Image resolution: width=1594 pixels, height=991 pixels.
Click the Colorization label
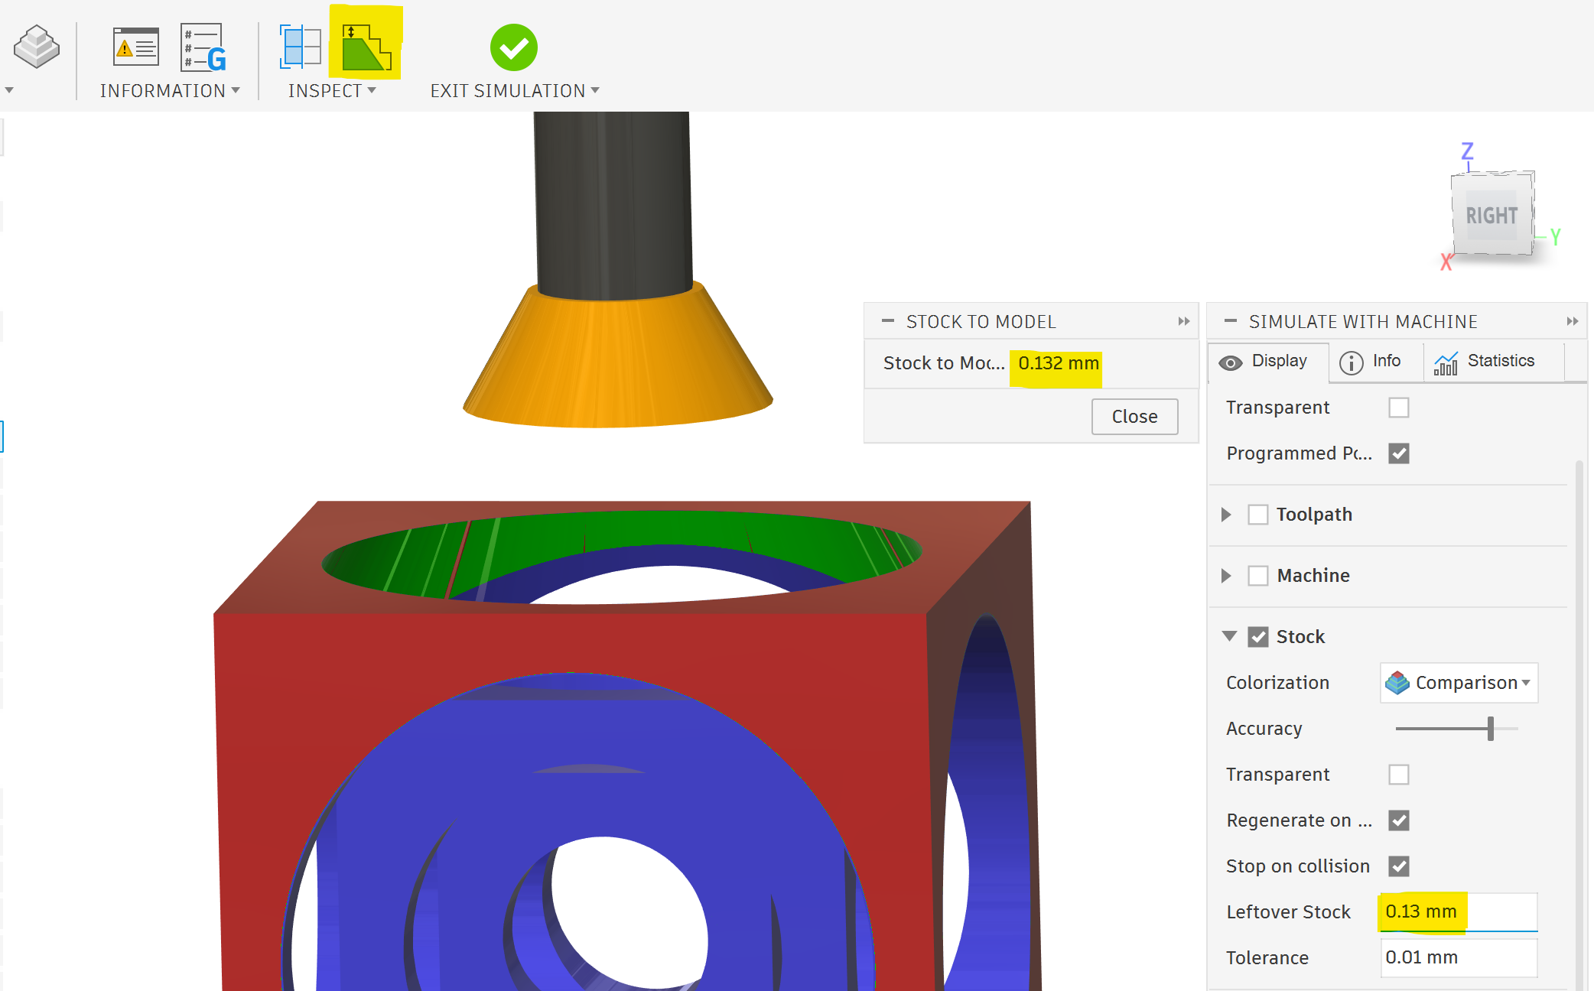click(x=1277, y=683)
